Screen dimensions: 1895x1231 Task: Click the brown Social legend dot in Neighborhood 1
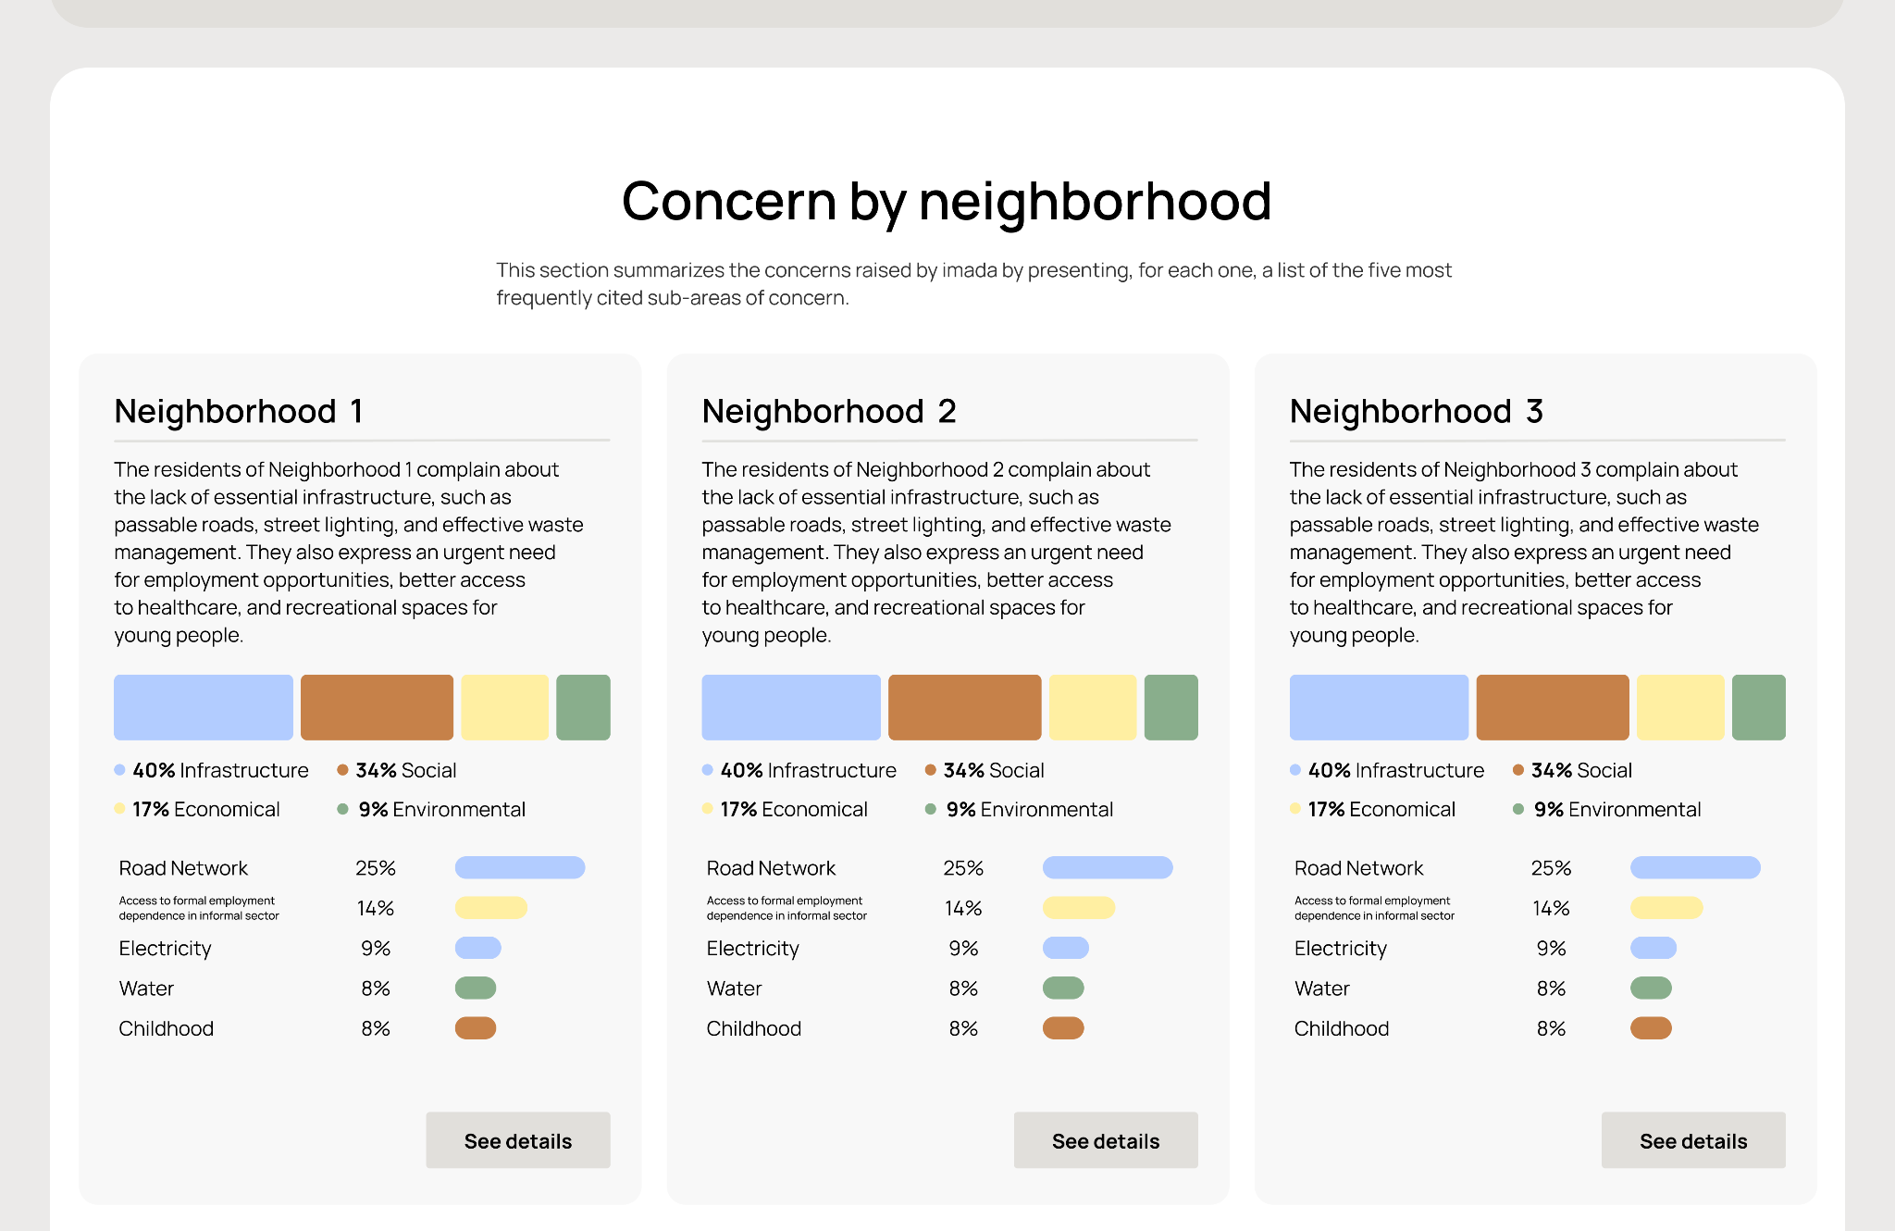coord(344,769)
